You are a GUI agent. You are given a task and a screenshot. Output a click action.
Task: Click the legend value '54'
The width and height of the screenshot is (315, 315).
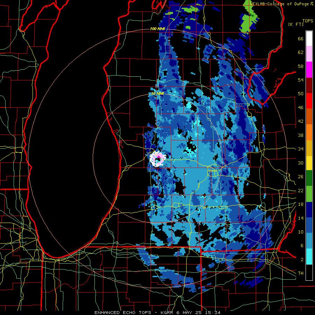tap(301, 80)
